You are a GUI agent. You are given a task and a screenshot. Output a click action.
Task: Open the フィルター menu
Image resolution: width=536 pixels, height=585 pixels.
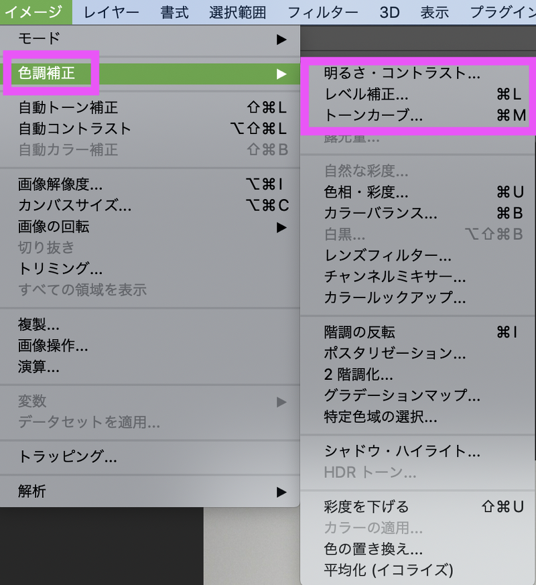[x=322, y=12]
